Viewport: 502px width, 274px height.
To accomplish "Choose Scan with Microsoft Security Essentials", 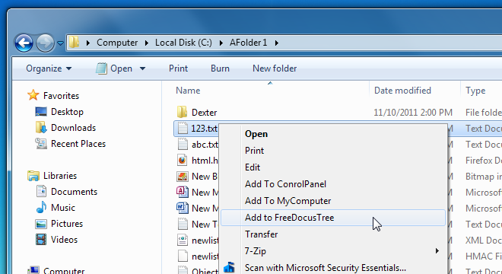I will [333, 268].
